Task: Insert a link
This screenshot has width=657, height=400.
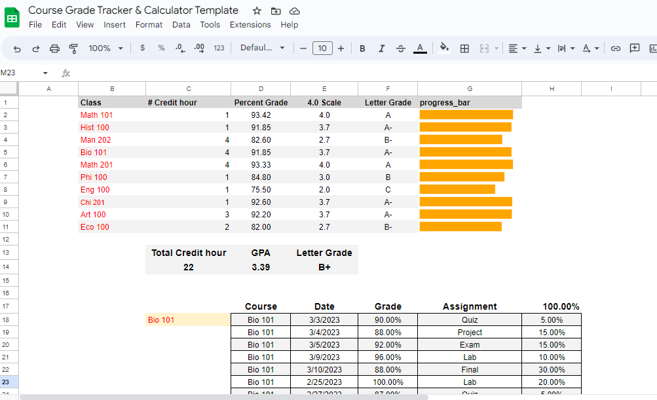Action: click(x=614, y=48)
